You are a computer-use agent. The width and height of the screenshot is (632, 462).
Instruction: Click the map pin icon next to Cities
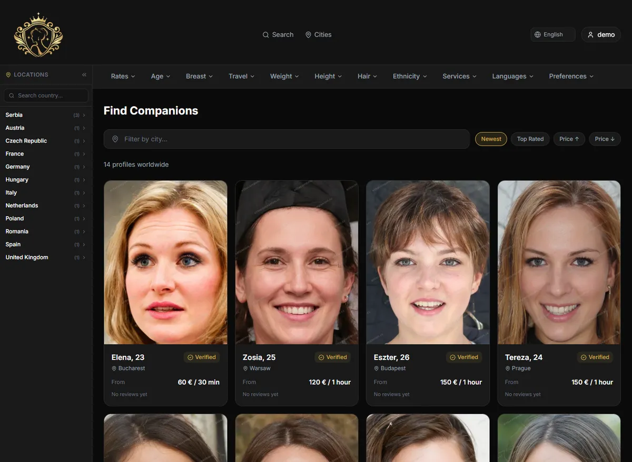coord(308,35)
